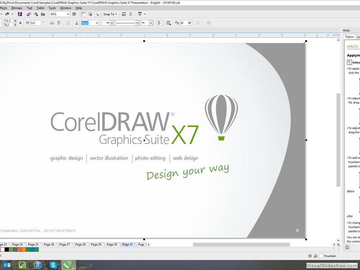Expand the Application launcher arrow

[145, 14]
